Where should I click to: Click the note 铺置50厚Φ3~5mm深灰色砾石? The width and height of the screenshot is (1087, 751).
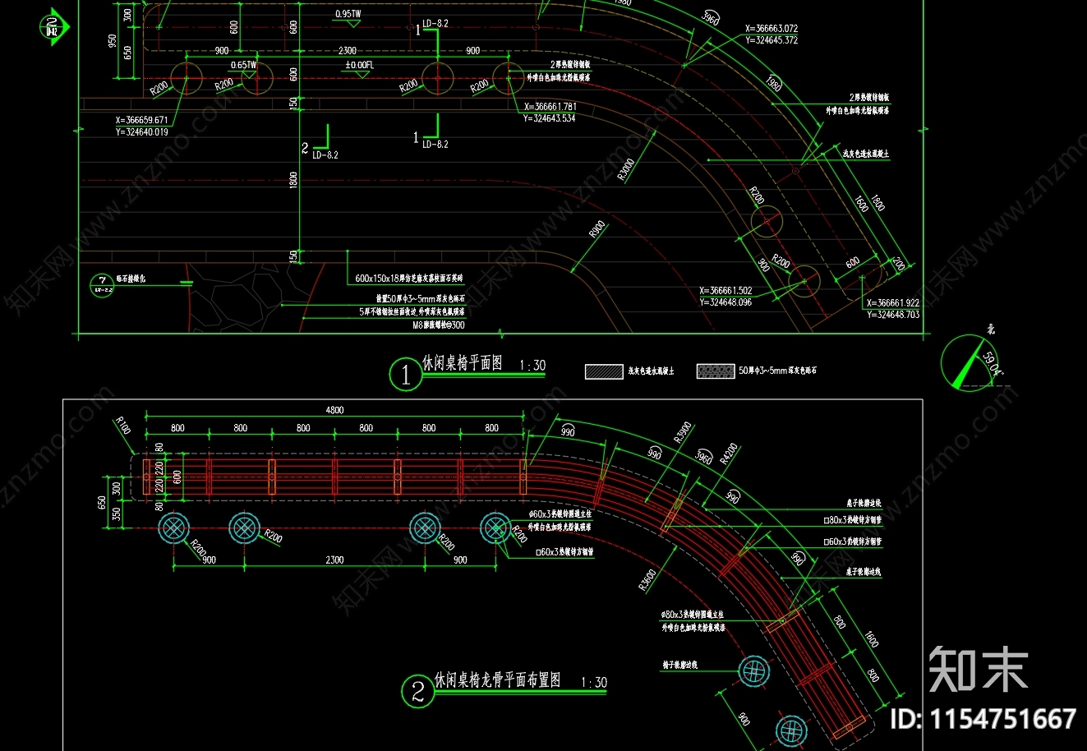pyautogui.click(x=421, y=299)
